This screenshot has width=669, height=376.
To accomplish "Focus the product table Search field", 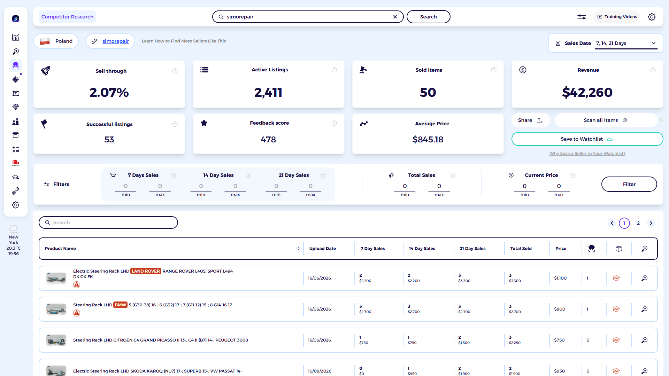I will pos(108,222).
